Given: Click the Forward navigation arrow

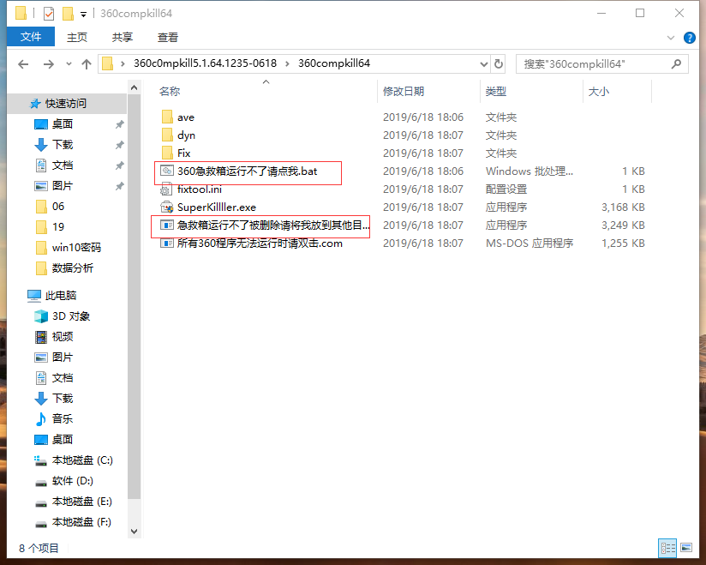Looking at the screenshot, I should 48,64.
